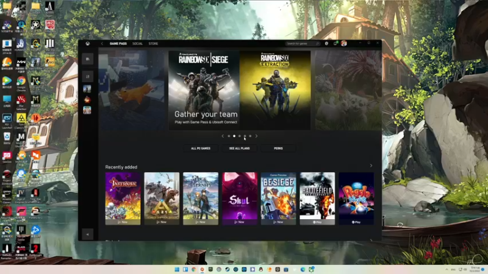Go to the previous carousel slide
488x274 pixels.
[223, 136]
